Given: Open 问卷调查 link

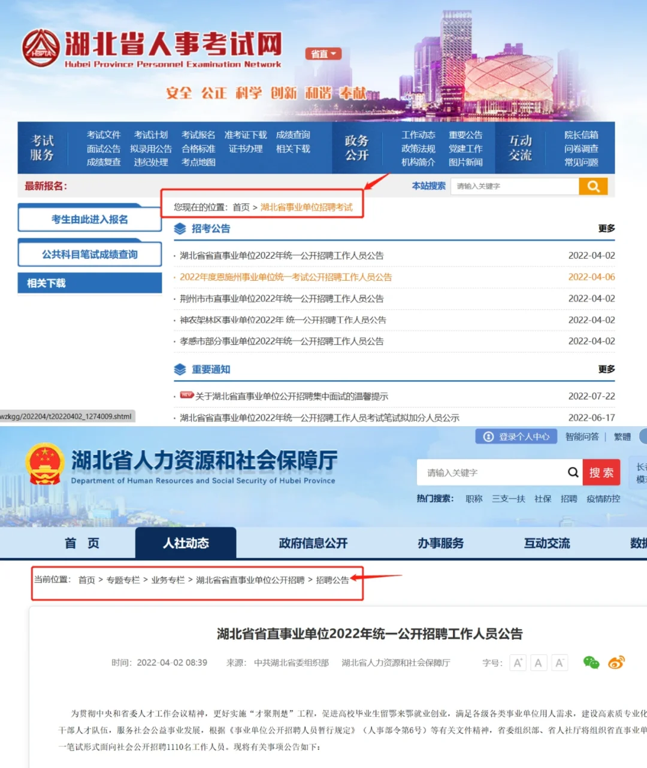Looking at the screenshot, I should (x=581, y=148).
